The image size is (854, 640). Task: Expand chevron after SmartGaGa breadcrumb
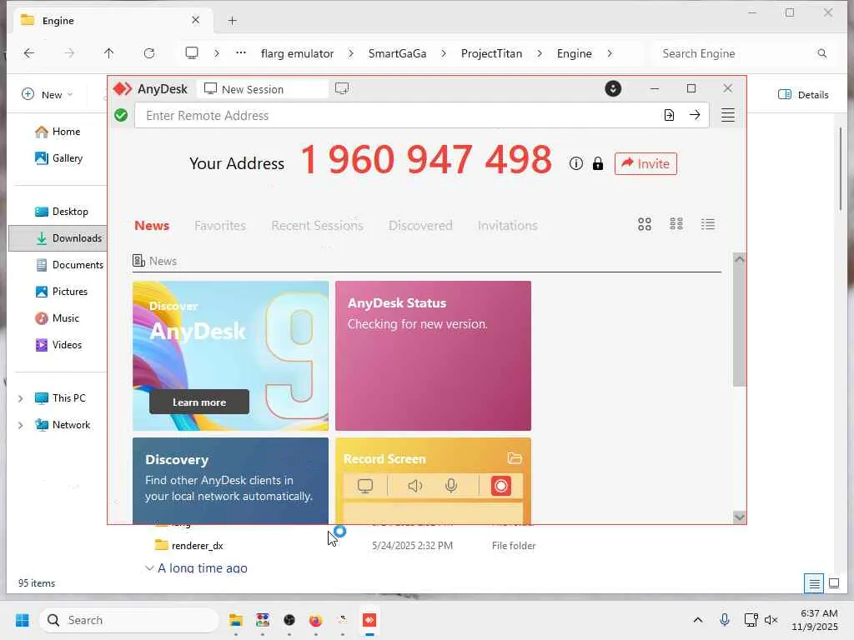pos(444,53)
